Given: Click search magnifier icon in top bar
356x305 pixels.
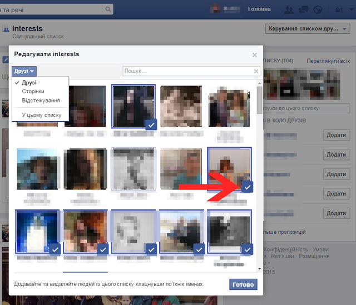Looking at the screenshot, I should click(107, 9).
